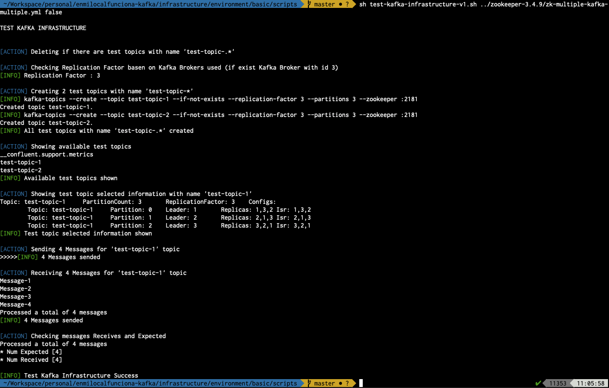The width and height of the screenshot is (609, 388).
Task: Click the 'All test topics with name' created line
Action: pyautogui.click(x=97, y=131)
